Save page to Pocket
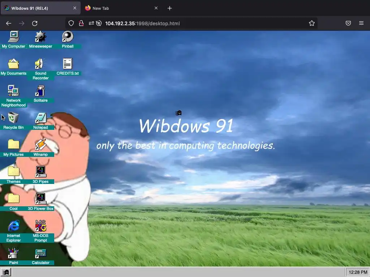Screen dimensions: 370x277 click(348, 23)
